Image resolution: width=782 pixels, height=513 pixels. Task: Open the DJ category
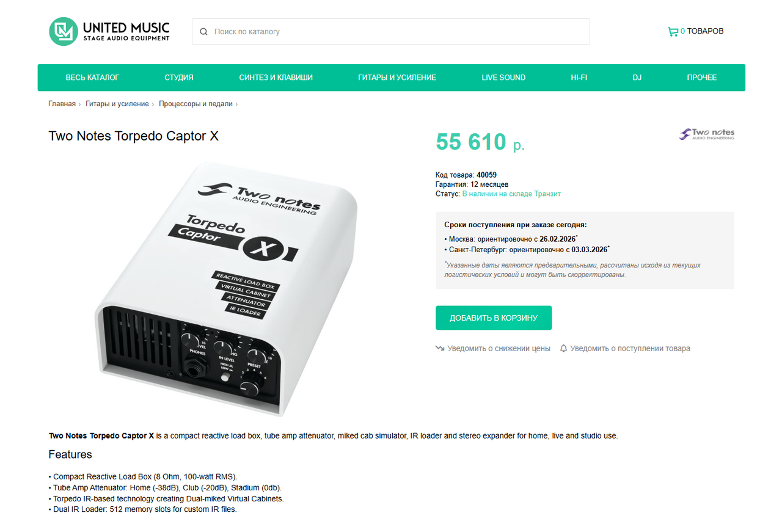click(637, 78)
